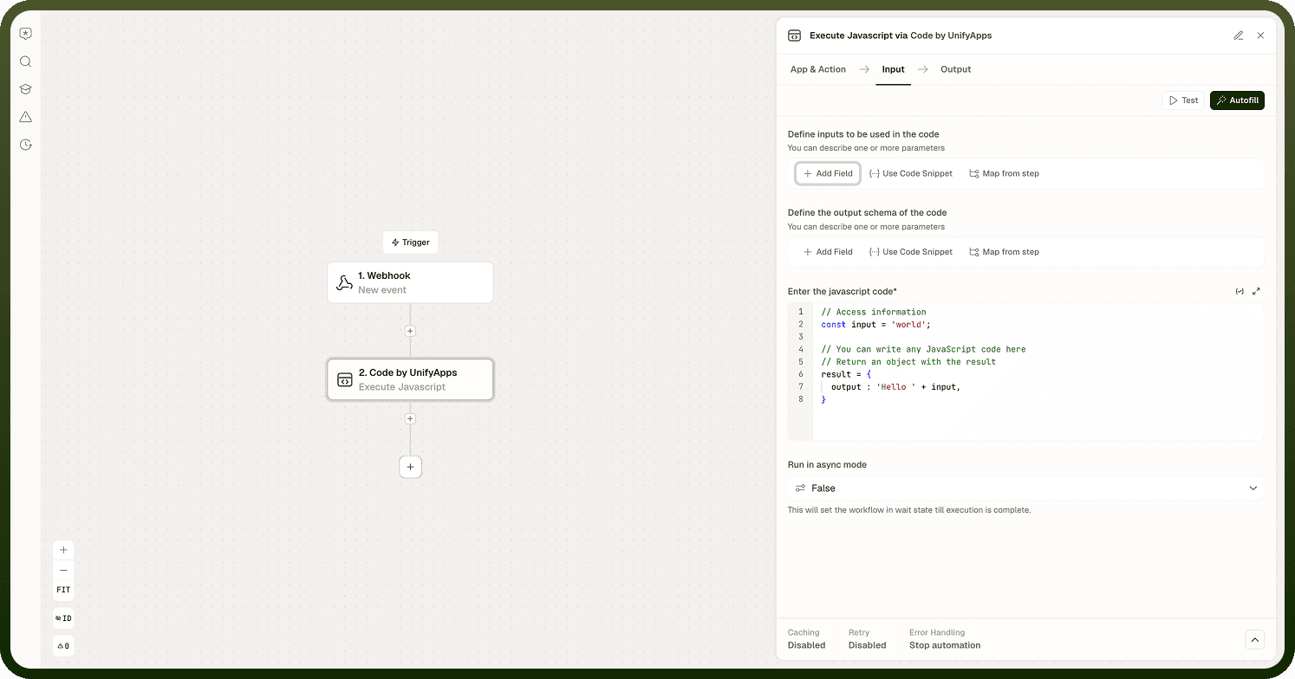Image resolution: width=1295 pixels, height=679 pixels.
Task: Click the Test button
Action: click(1183, 100)
